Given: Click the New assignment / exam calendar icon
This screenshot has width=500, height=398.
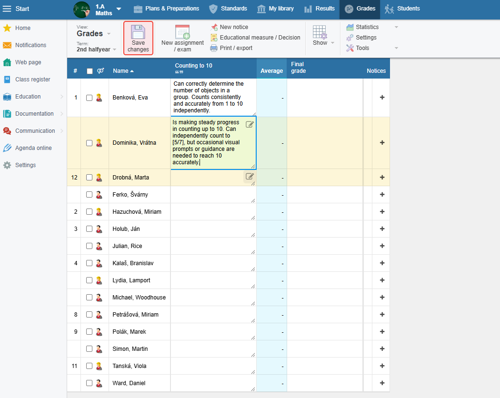Looking at the screenshot, I should pyautogui.click(x=182, y=32).
